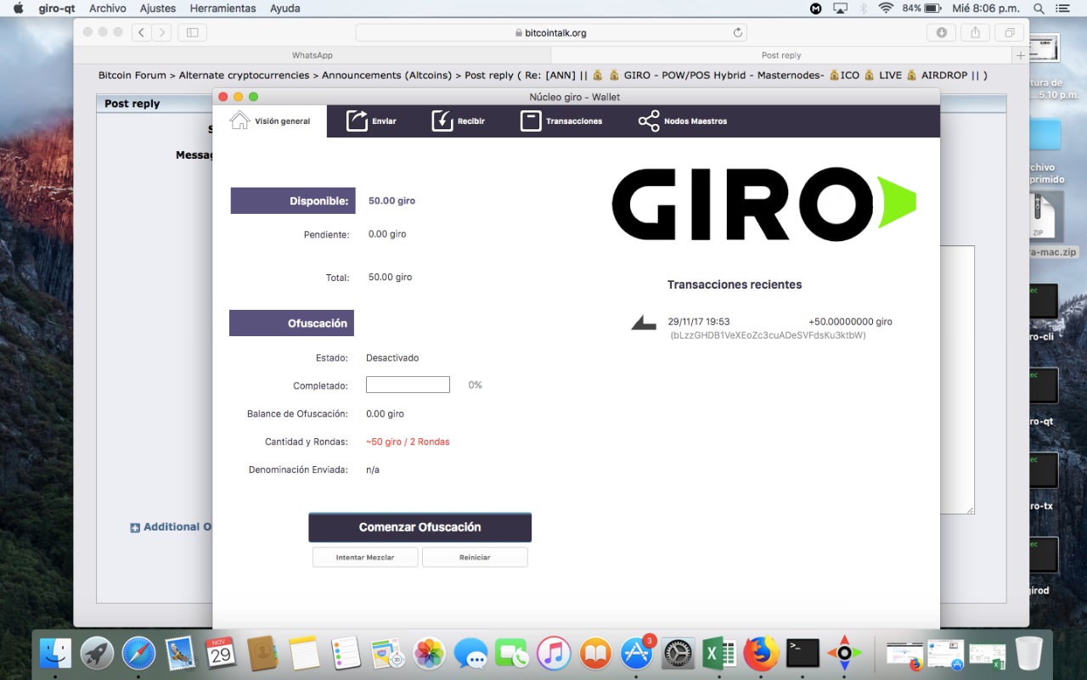Open System Preferences from the Dock
This screenshot has width=1087, height=680.
[x=679, y=654]
